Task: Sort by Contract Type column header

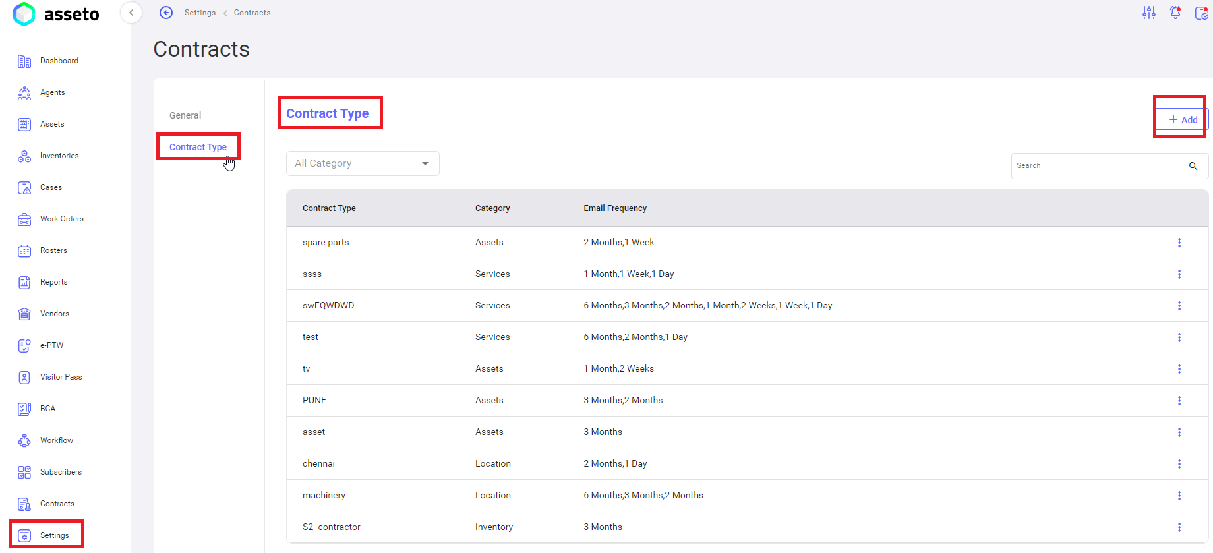Action: point(329,208)
